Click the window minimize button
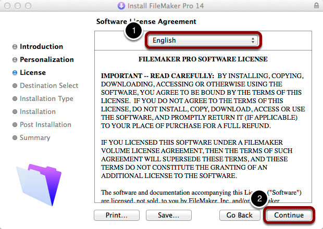323x229 pixels. (18, 6)
